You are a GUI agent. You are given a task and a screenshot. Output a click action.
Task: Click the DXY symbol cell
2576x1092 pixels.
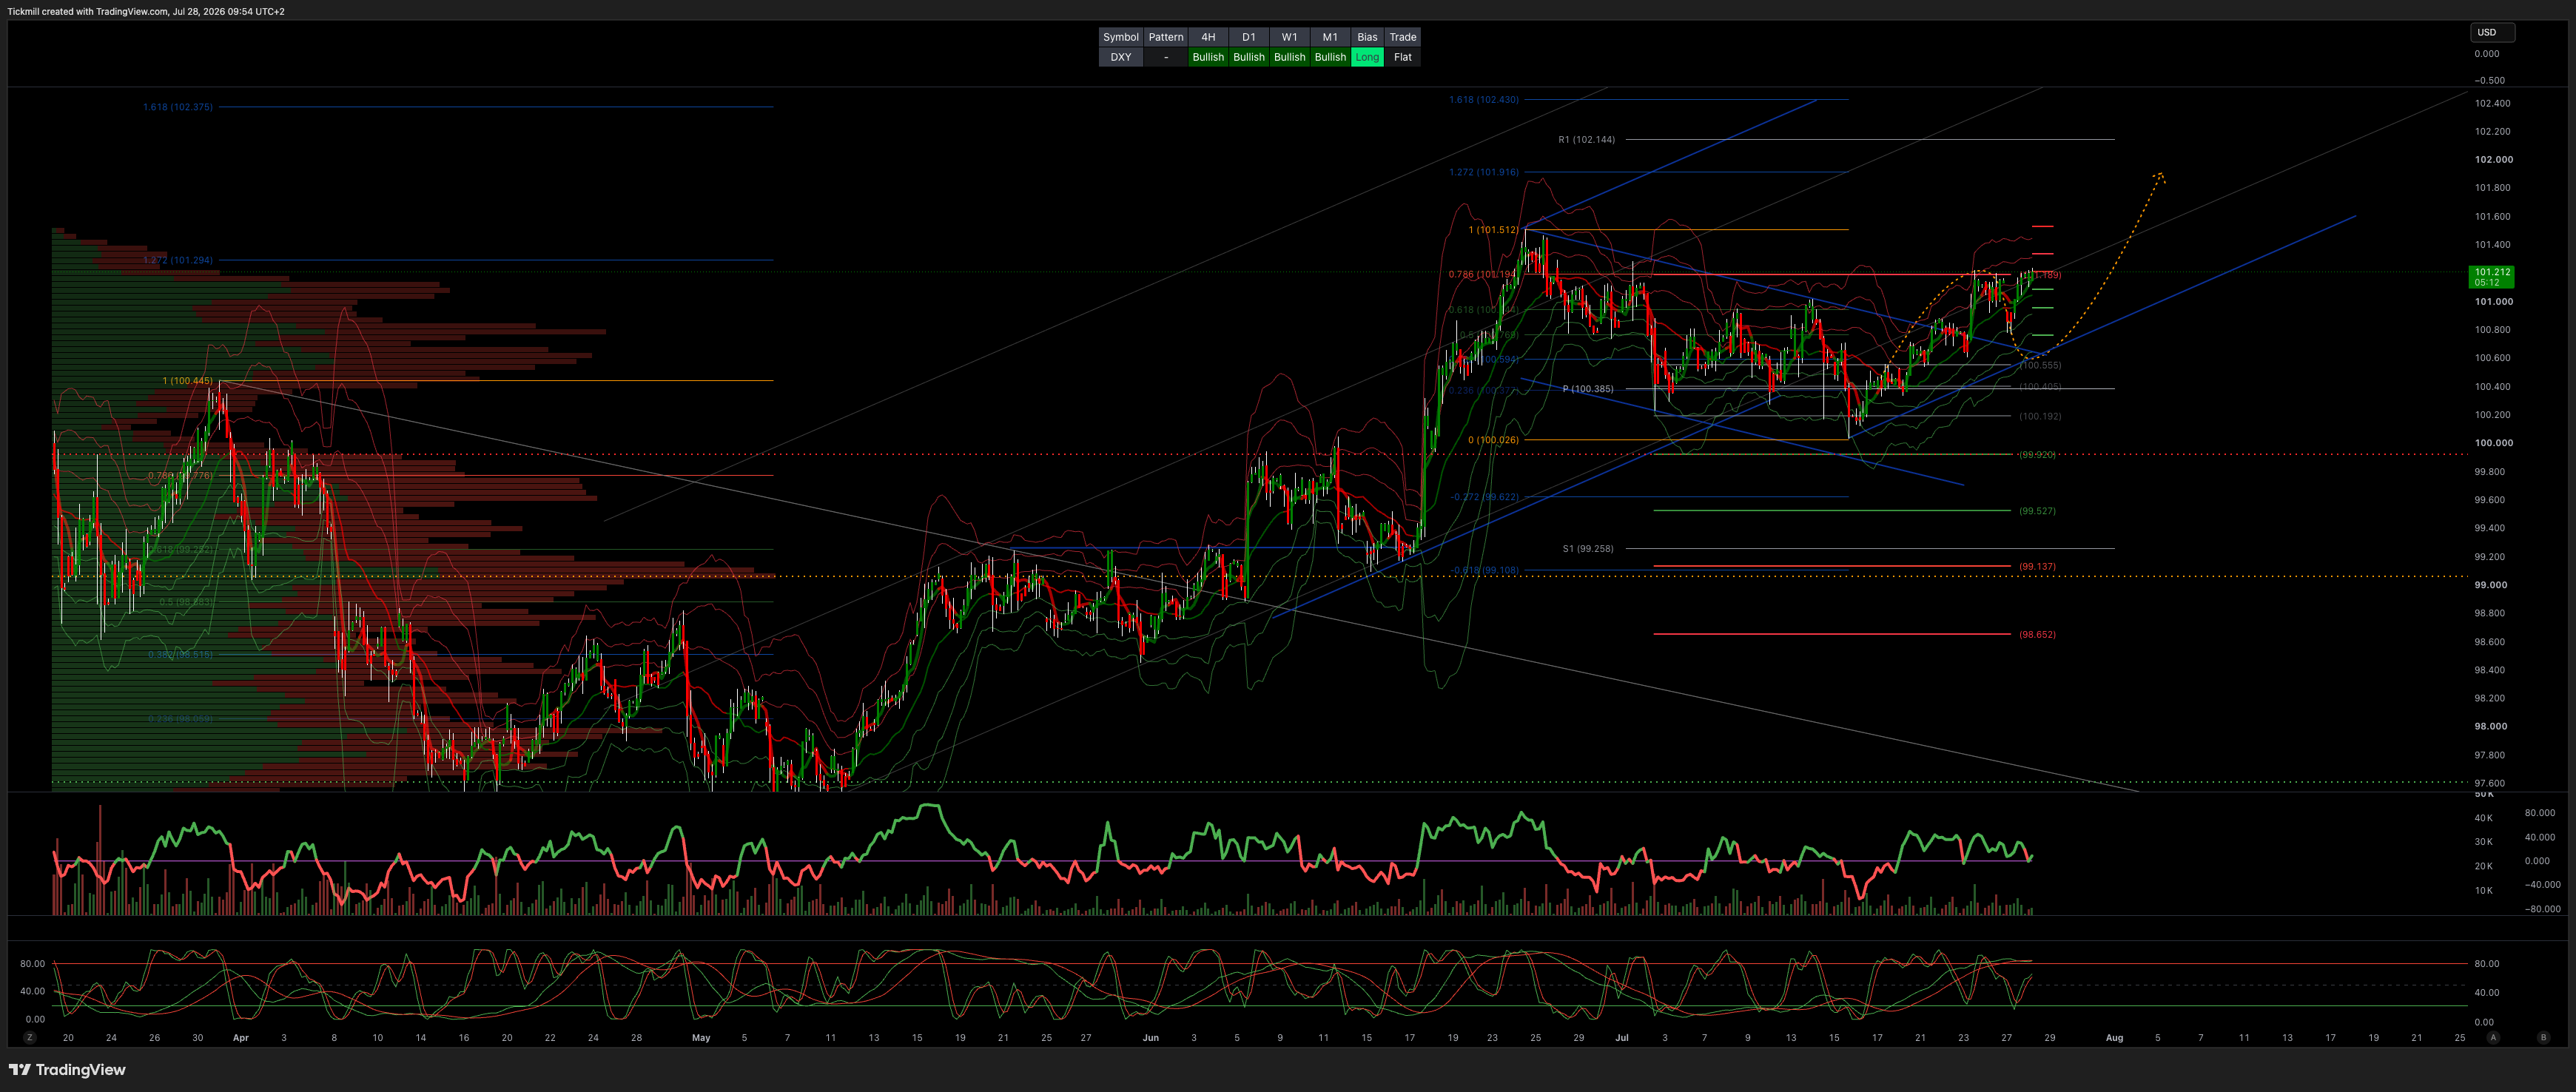[x=1121, y=57]
